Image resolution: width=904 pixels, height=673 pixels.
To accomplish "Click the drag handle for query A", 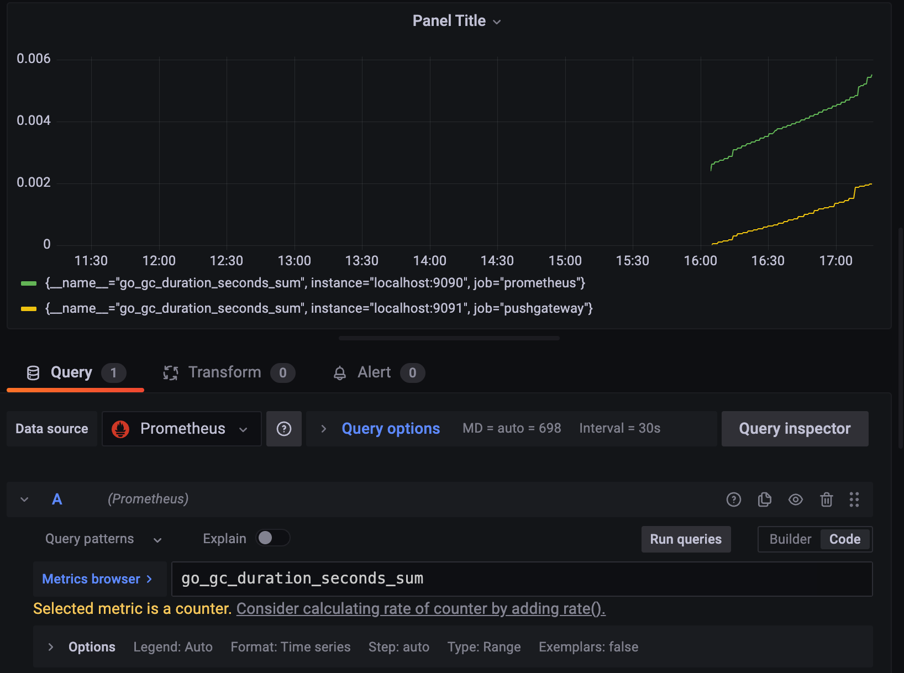I will pyautogui.click(x=854, y=500).
